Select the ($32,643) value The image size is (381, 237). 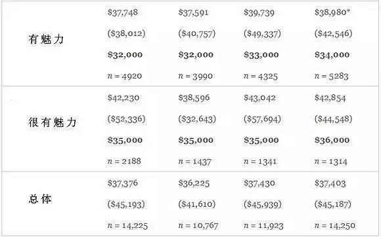197,119
